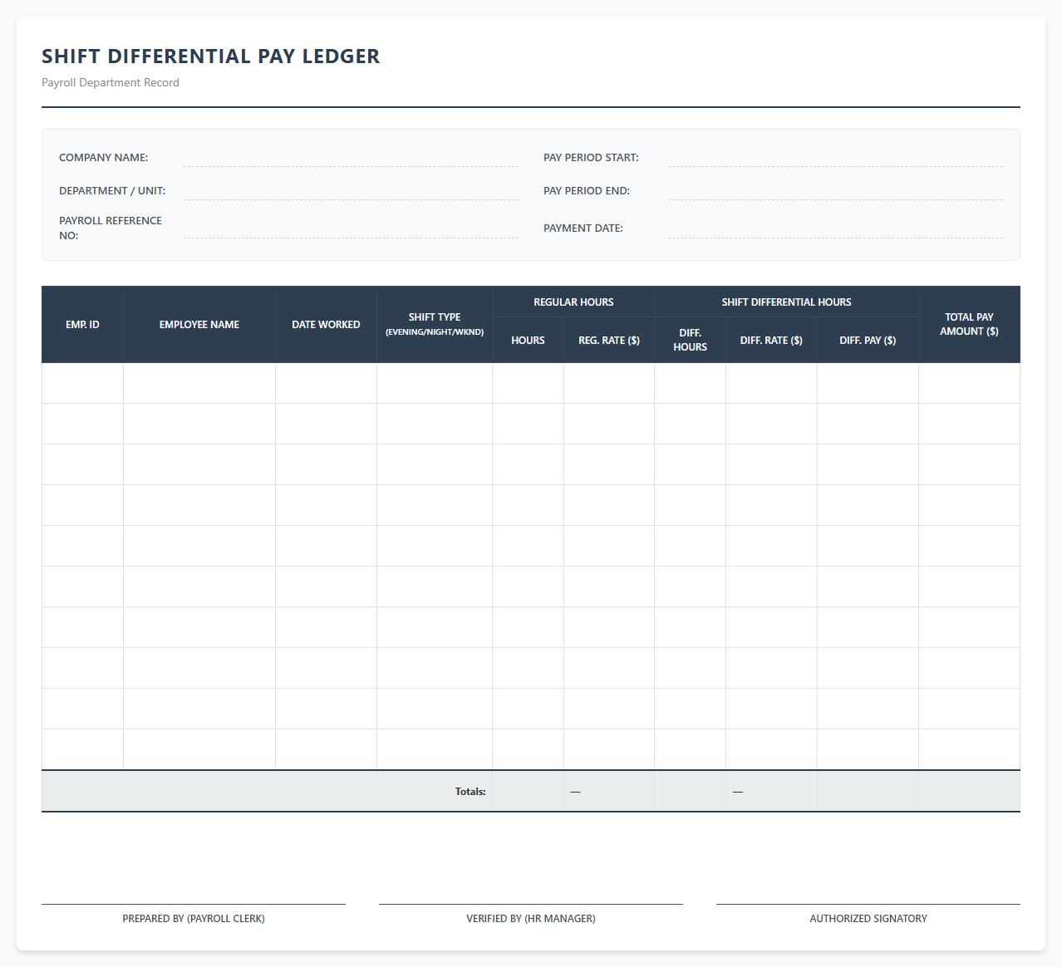The width and height of the screenshot is (1062, 967).
Task: Click the "PAY PERIOD START:" label
Action: (591, 158)
